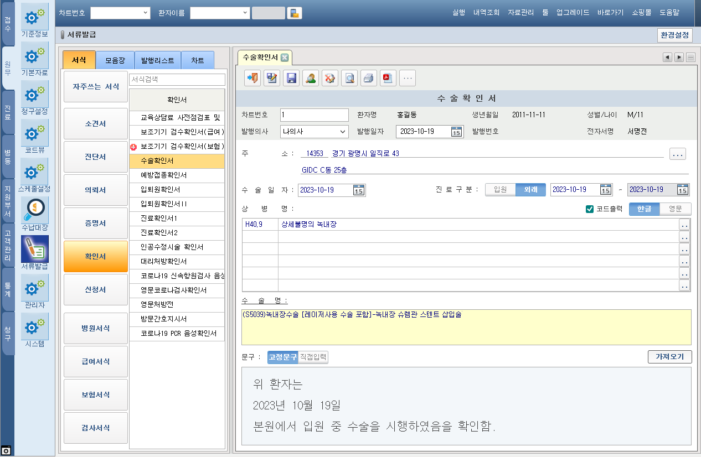The width and height of the screenshot is (701, 457).
Task: Expand the 차트번호 combo box at top
Action: [x=146, y=13]
